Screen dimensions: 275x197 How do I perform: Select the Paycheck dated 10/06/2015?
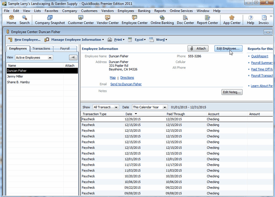pyautogui.click(x=177, y=182)
